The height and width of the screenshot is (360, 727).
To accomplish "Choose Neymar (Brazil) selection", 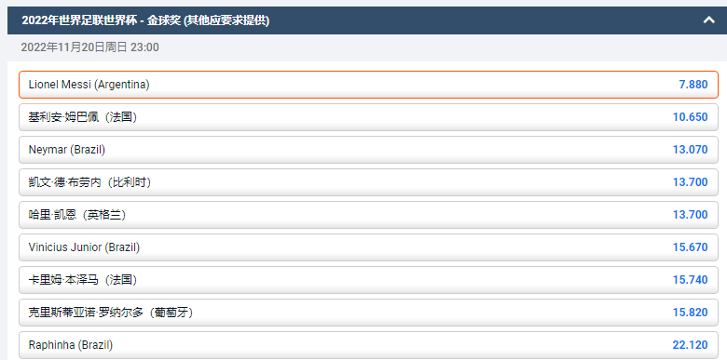I will point(368,150).
